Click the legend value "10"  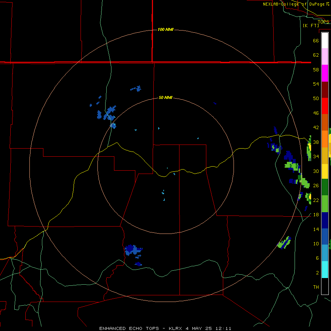[316, 243]
